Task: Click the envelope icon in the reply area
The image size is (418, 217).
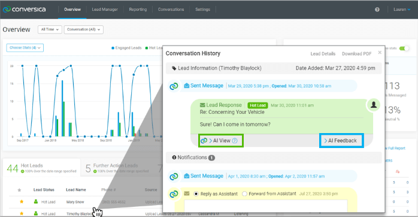Action: pos(187,194)
